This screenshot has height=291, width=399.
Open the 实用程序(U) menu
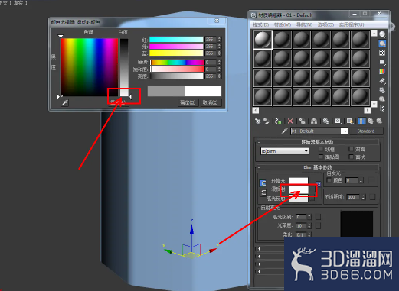pos(352,24)
